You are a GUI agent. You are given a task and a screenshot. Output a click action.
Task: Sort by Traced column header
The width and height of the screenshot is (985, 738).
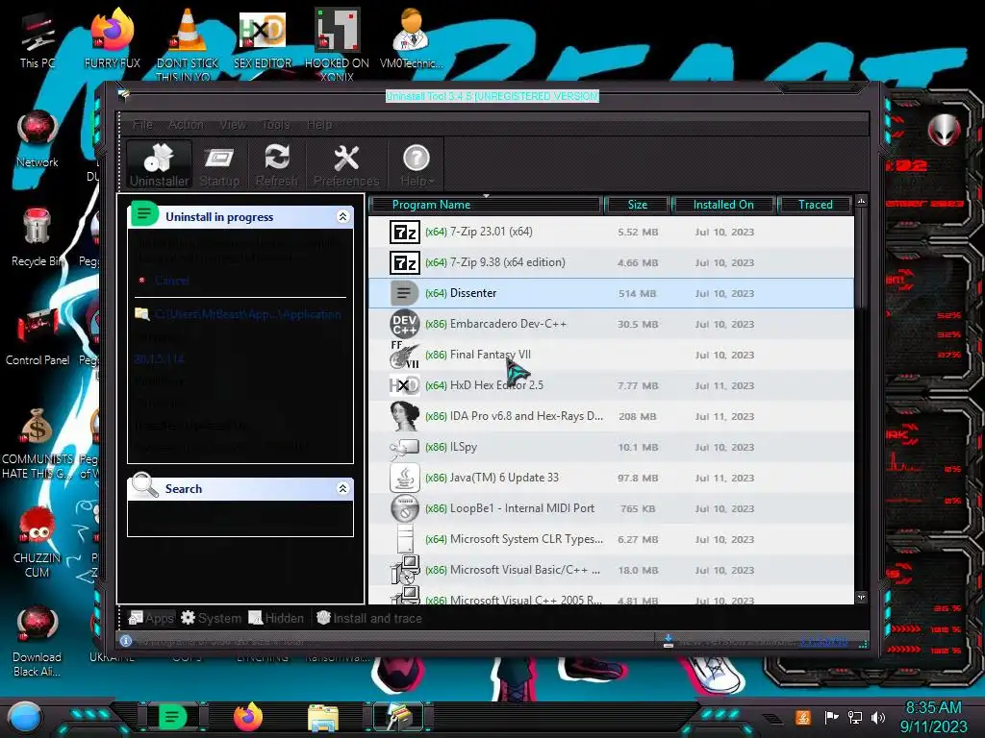[x=816, y=205]
